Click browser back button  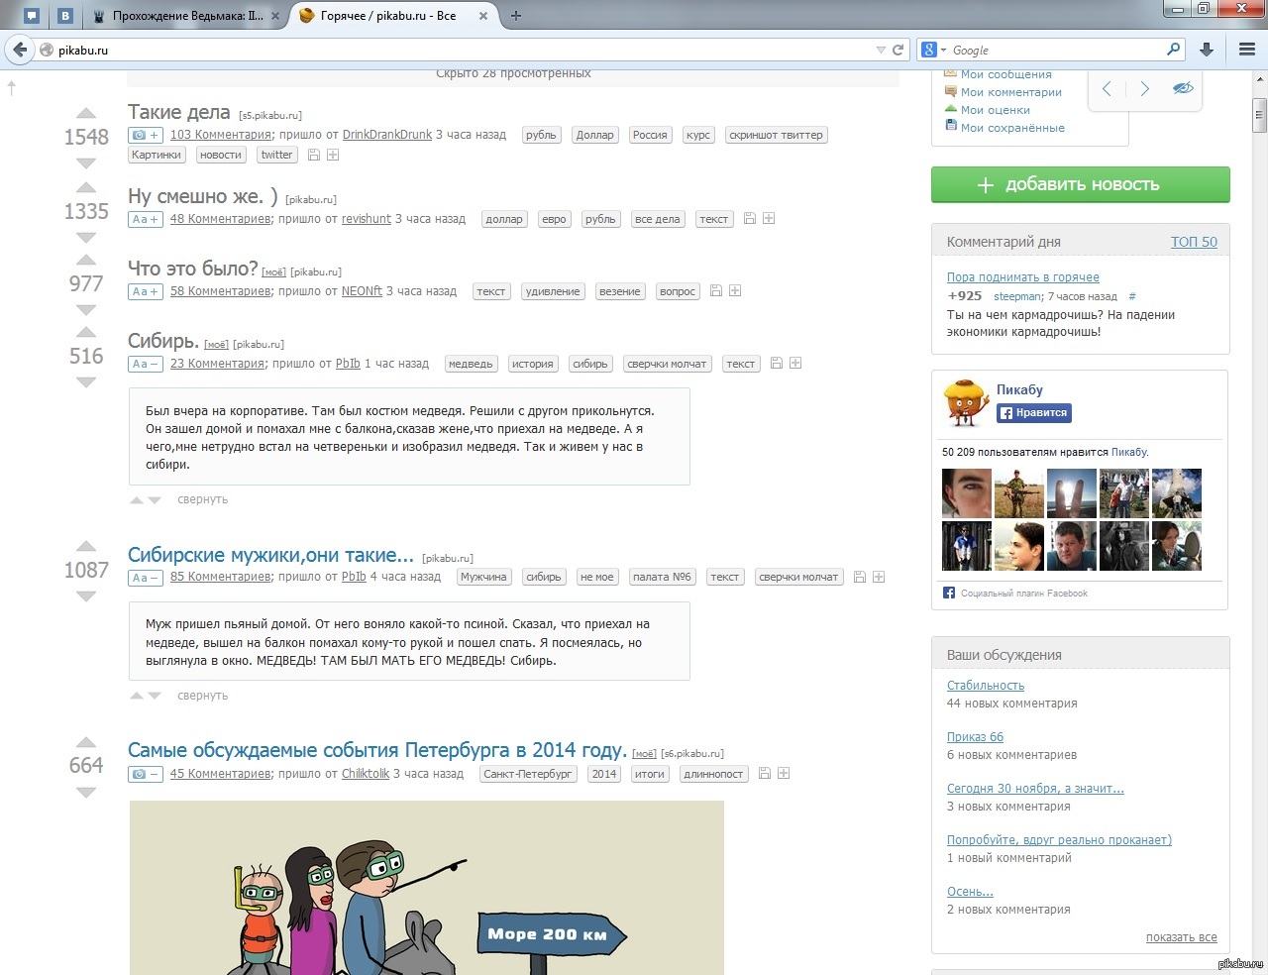click(x=19, y=50)
